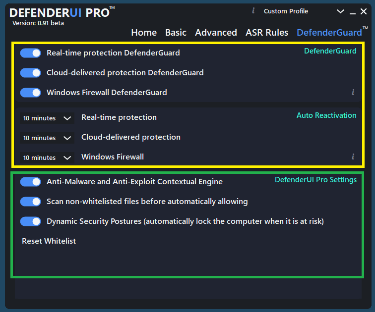Click the info icon in the Auto Reactivation section
This screenshot has height=312, width=375.
coord(353,157)
